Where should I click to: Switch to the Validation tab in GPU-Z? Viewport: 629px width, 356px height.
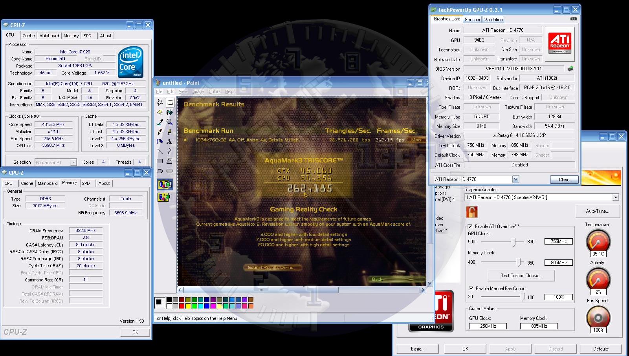493,20
